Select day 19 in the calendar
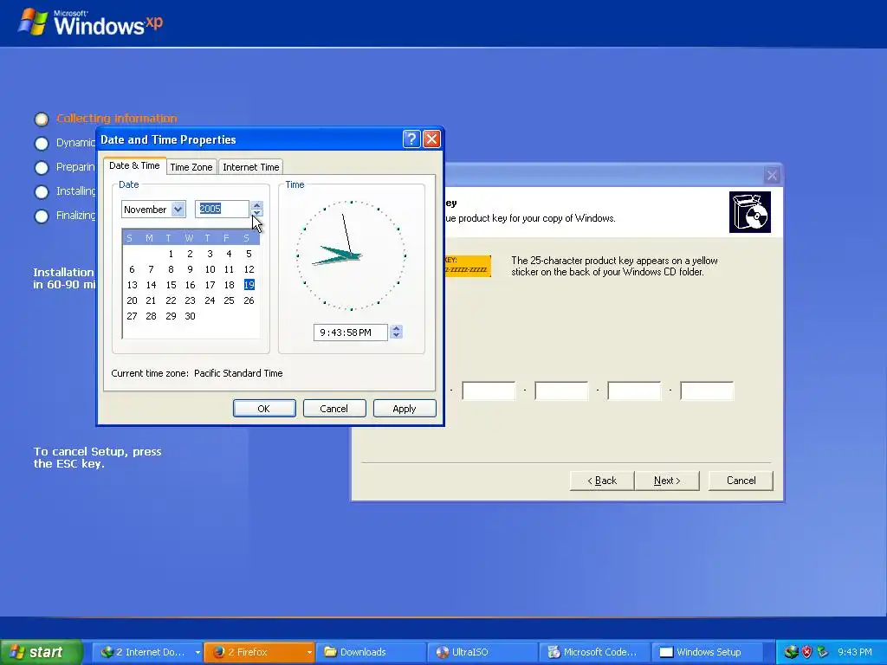This screenshot has height=665, width=887. pos(249,285)
